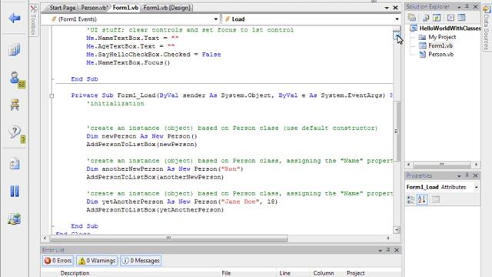Close the Solution Explorer panel
This screenshot has width=492, height=277.
[x=475, y=7]
